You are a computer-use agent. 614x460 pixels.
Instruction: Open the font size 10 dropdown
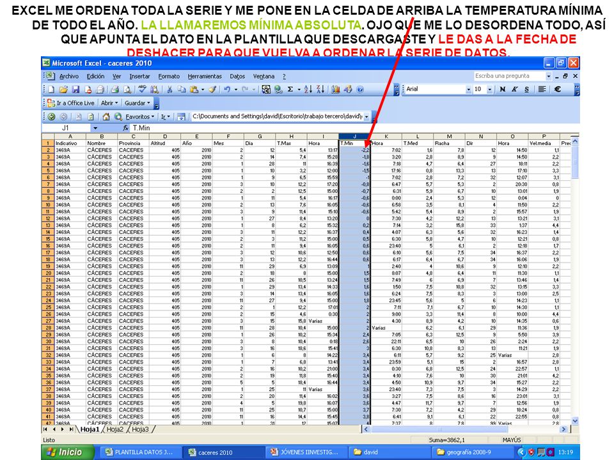[x=489, y=89]
